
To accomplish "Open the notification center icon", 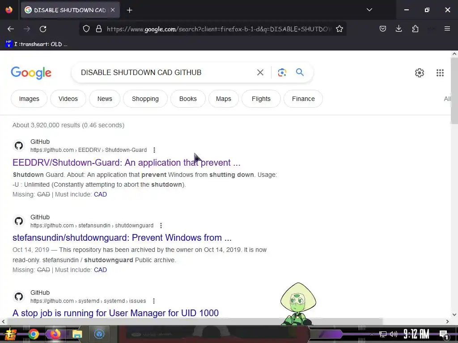I will (x=444, y=335).
